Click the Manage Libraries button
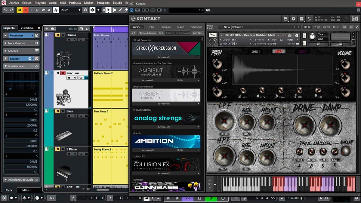The height and width of the screenshot is (203, 361). (147, 33)
